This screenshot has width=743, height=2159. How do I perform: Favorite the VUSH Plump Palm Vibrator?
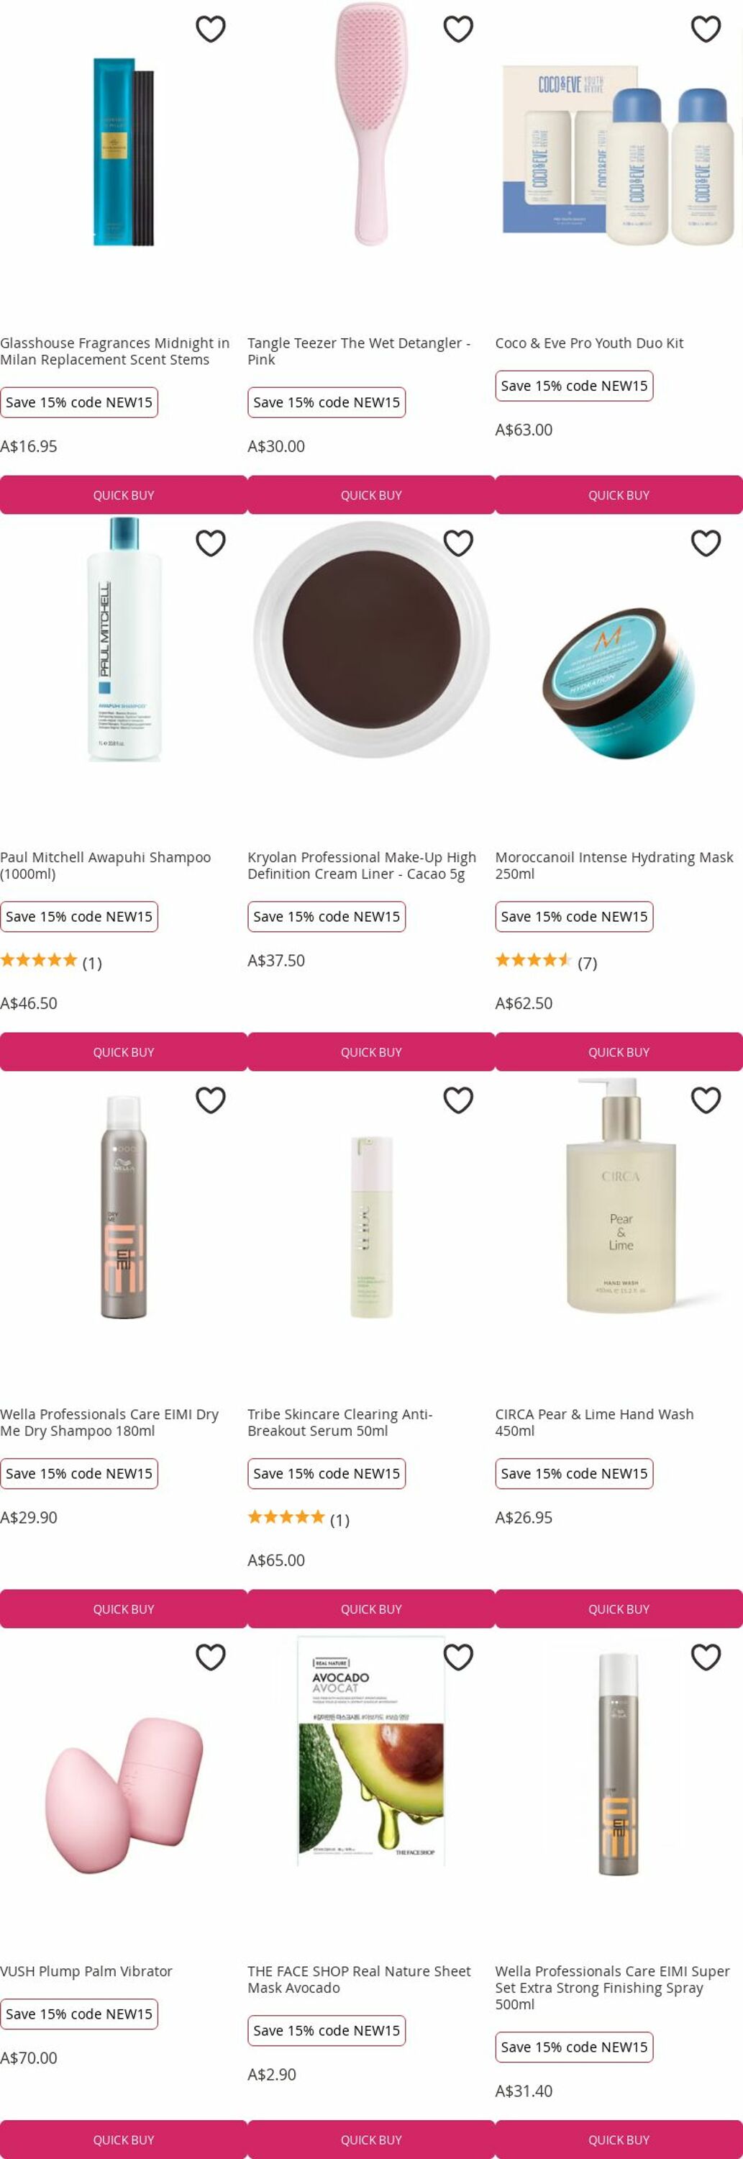[210, 1657]
